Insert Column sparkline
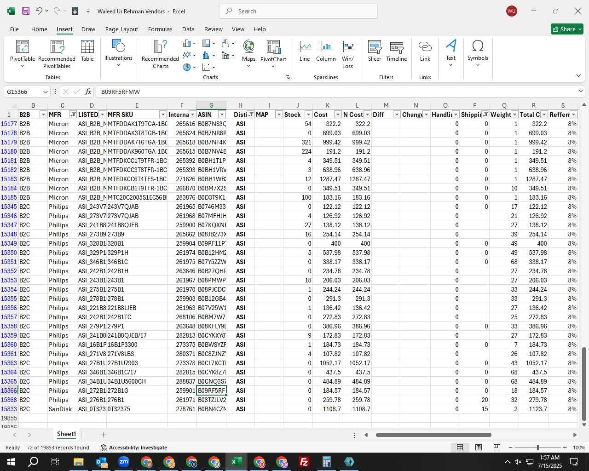The width and height of the screenshot is (589, 471). [x=326, y=51]
